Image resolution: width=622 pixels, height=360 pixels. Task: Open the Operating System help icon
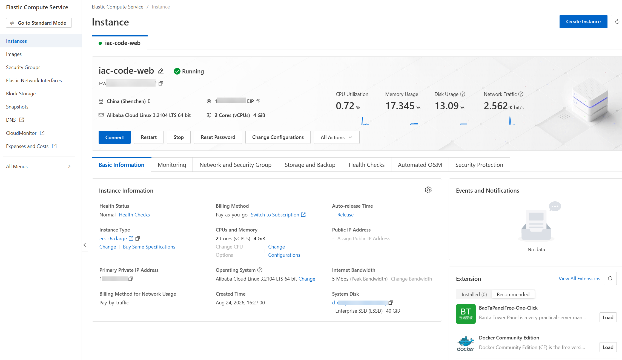260,270
